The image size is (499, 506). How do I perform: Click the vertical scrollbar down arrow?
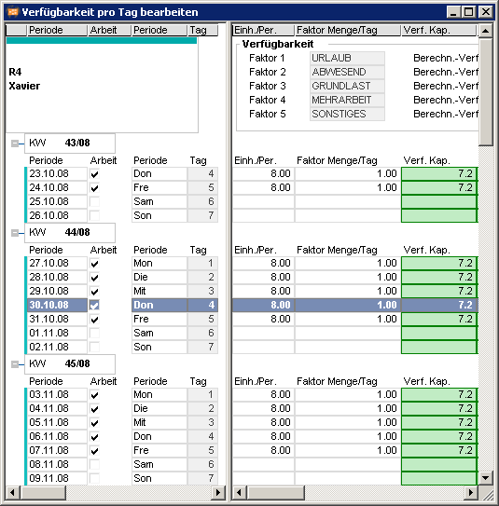pos(485,478)
